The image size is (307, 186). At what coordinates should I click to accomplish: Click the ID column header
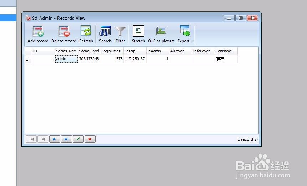(44, 51)
